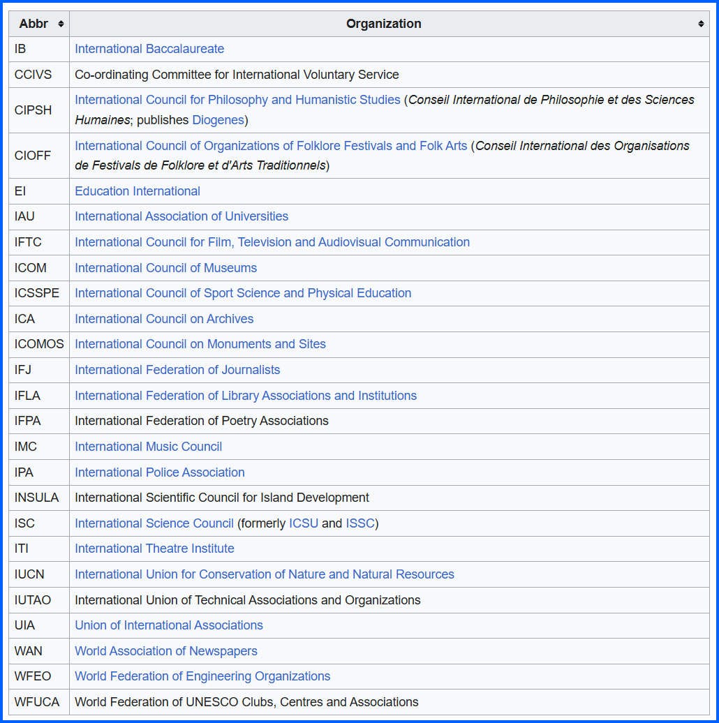
Task: Click the Organization column header label
Action: (x=384, y=24)
